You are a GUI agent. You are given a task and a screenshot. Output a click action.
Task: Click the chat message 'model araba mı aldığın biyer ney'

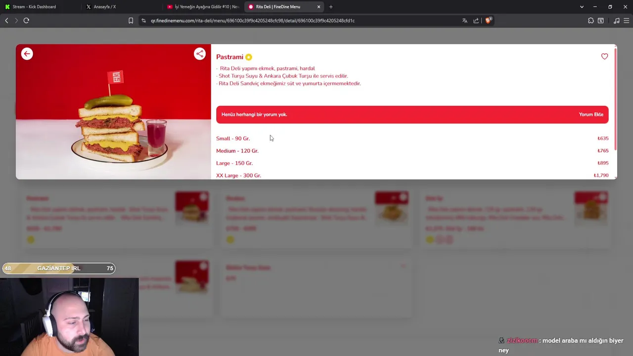[561, 345]
